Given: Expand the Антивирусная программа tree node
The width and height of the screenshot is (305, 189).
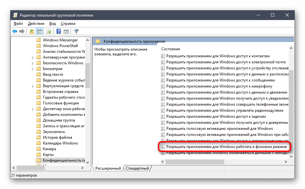Looking at the screenshot, I should click(33, 57).
